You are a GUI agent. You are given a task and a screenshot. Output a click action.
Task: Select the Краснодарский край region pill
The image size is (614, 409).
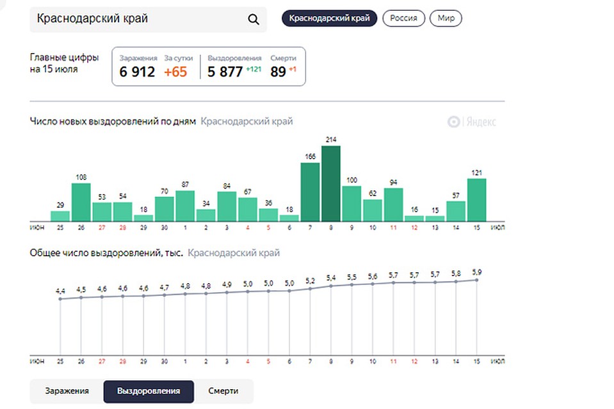[x=329, y=18]
